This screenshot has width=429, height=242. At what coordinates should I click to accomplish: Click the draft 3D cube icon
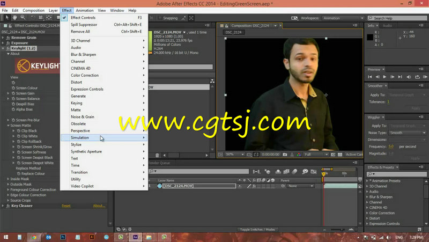[268, 172]
